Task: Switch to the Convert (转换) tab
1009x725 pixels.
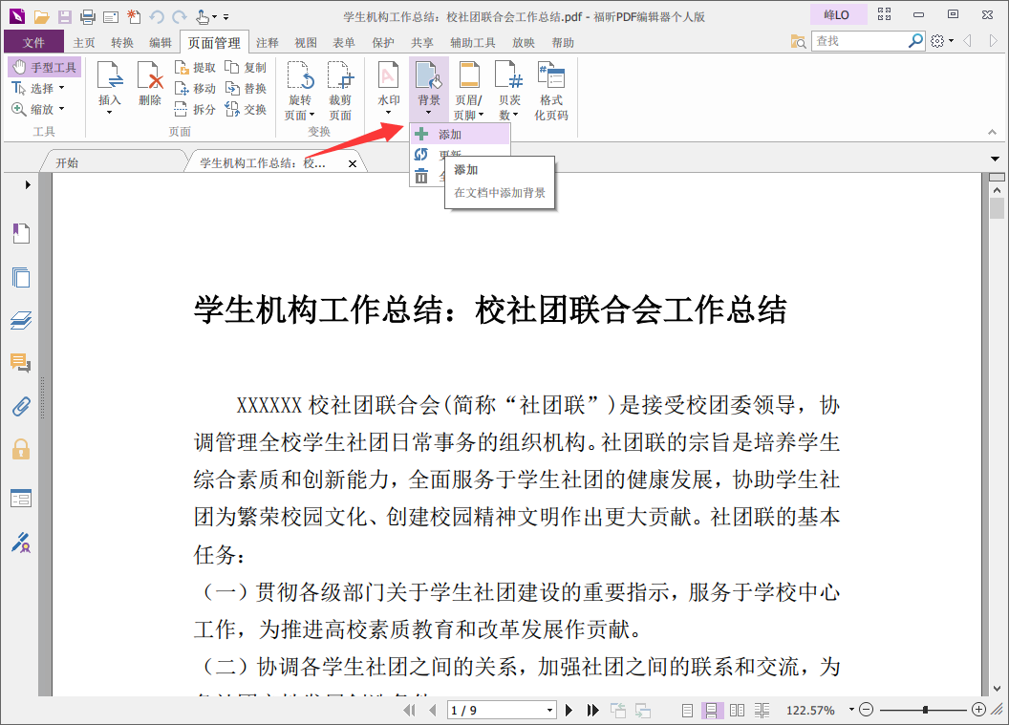Action: 122,42
